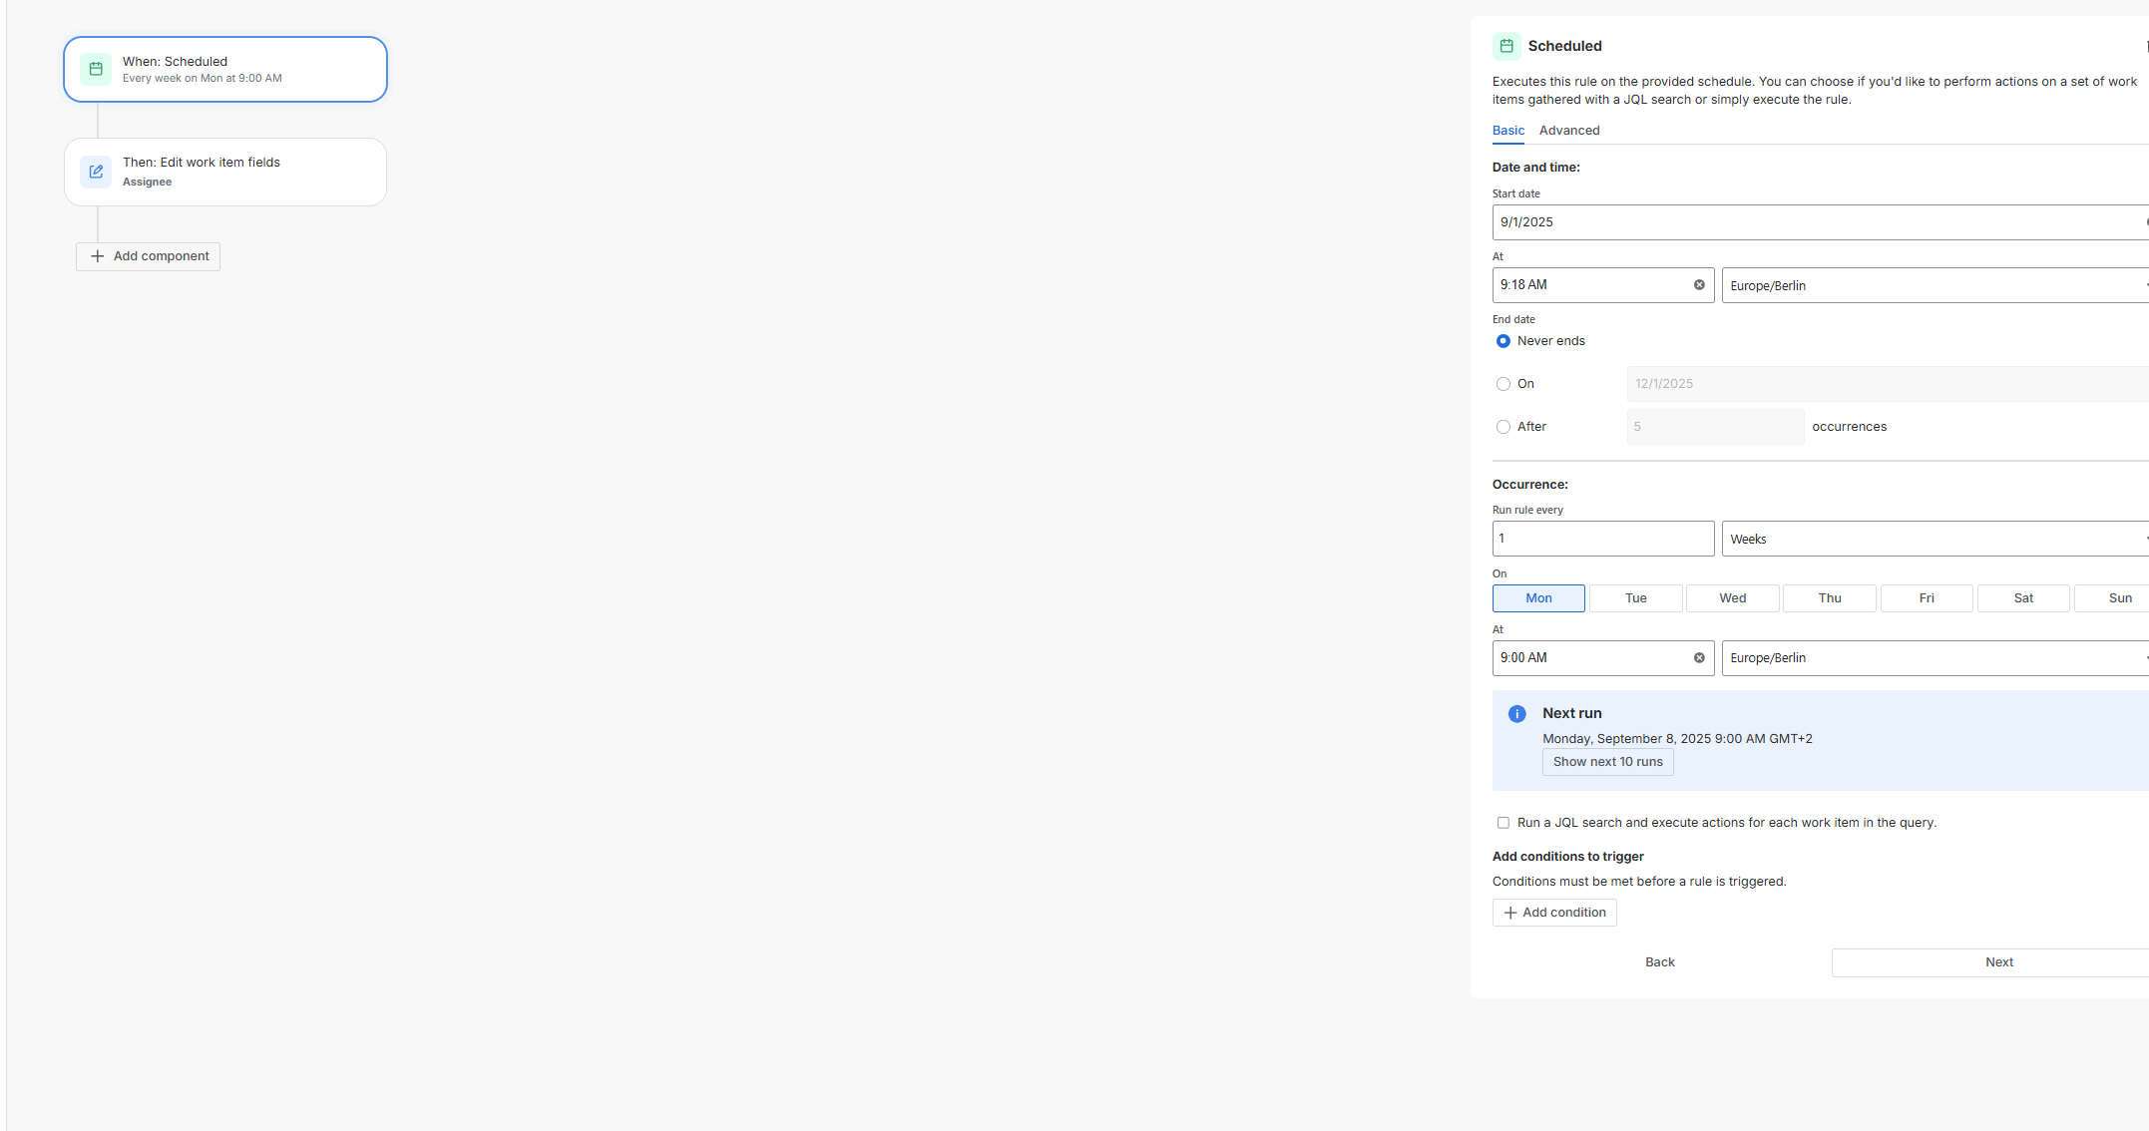Select the On end date radio option
Image resolution: width=2149 pixels, height=1131 pixels.
(1504, 384)
